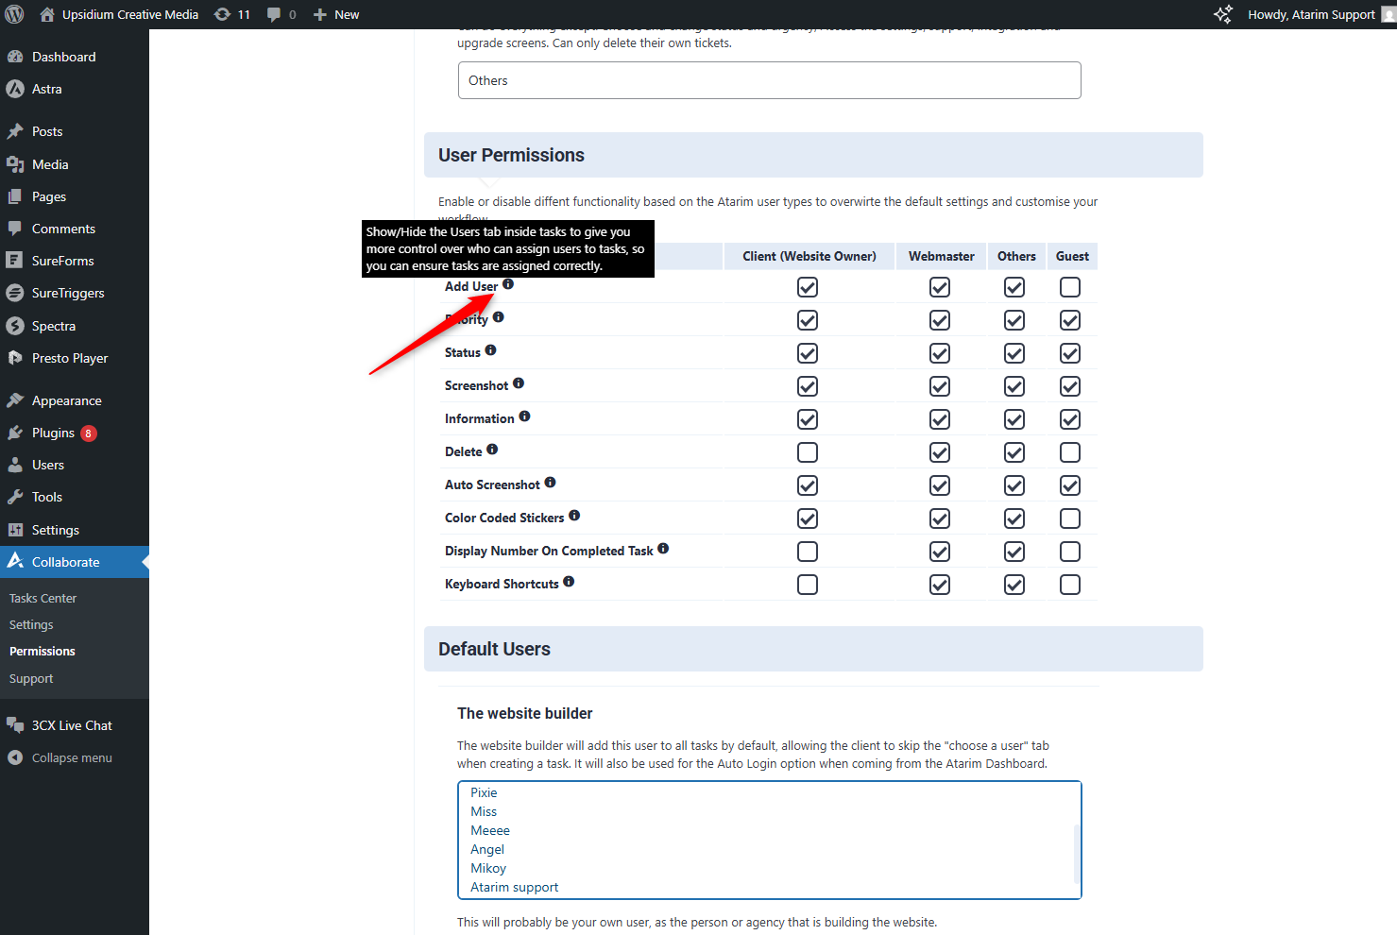Viewport: 1397px width, 935px height.
Task: Open the New content menu in admin bar
Action: point(336,14)
